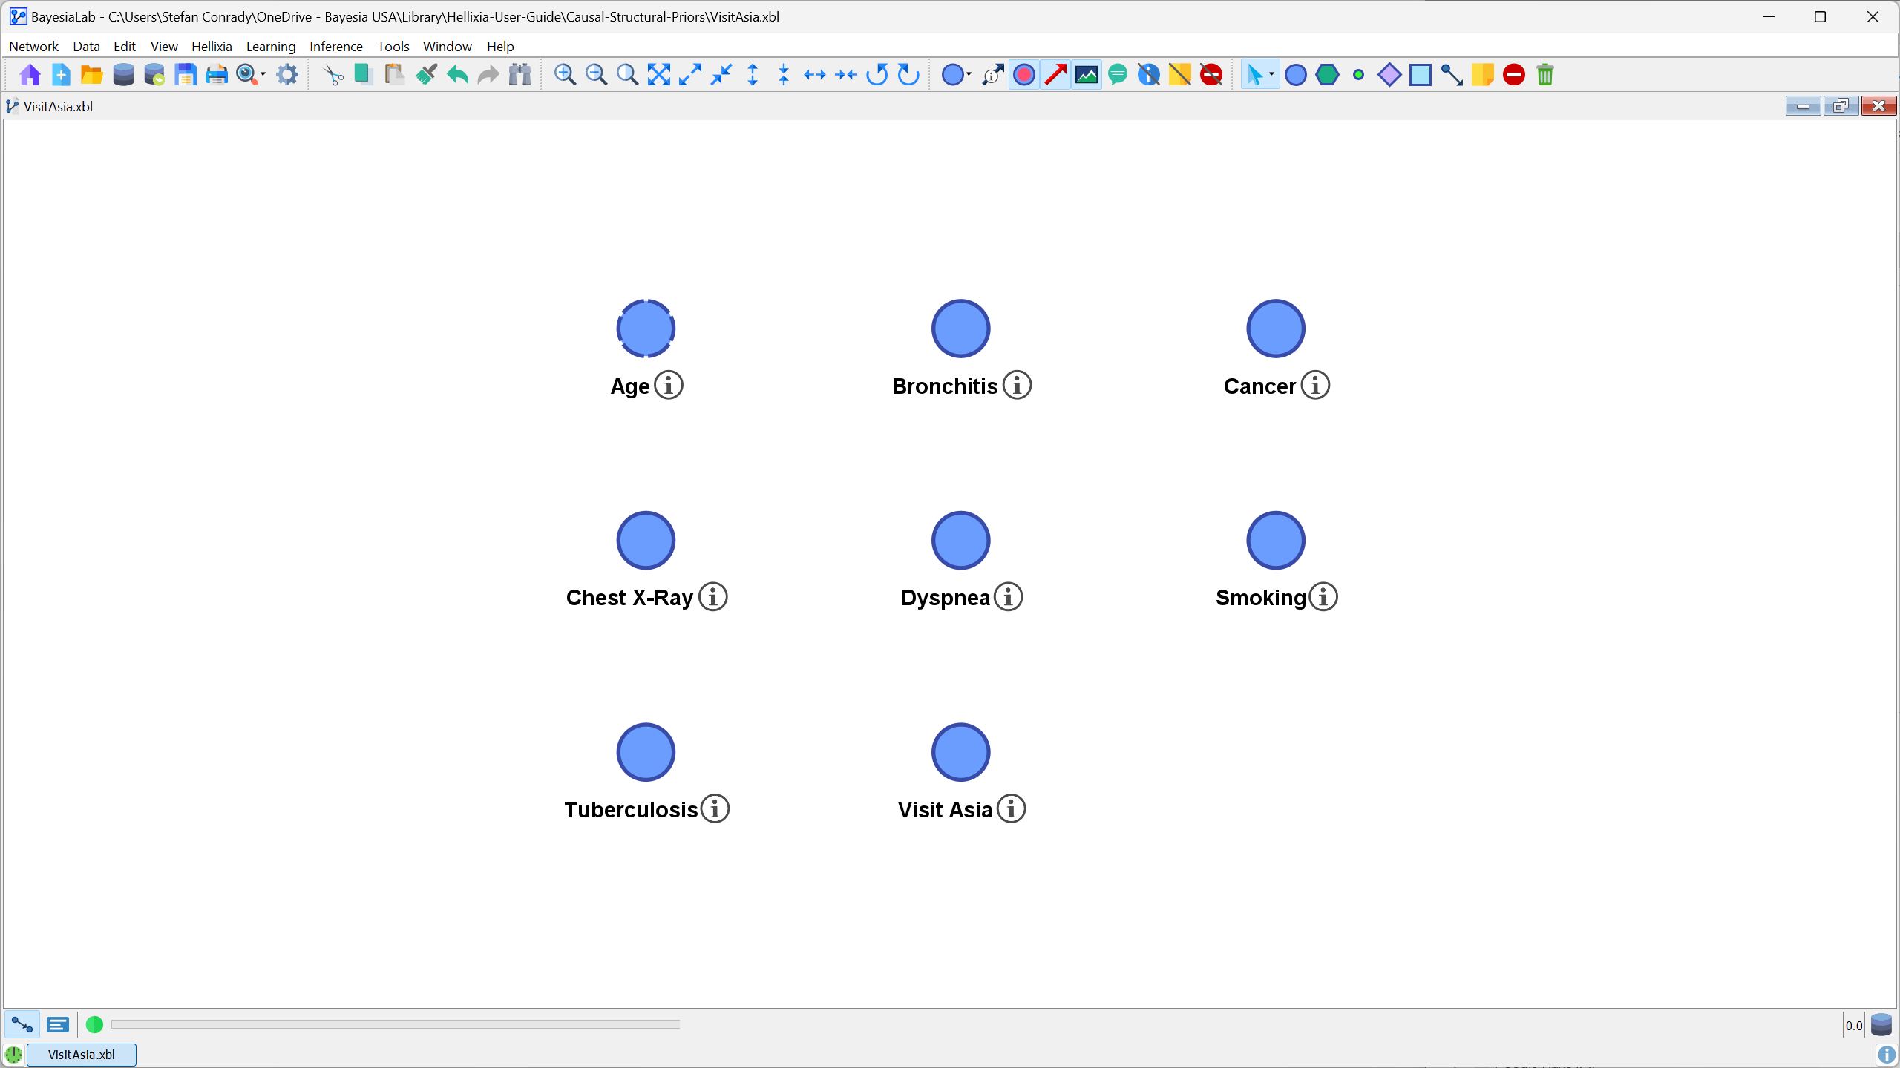Click the binoculars search icon
Image resolution: width=1900 pixels, height=1068 pixels.
520,75
